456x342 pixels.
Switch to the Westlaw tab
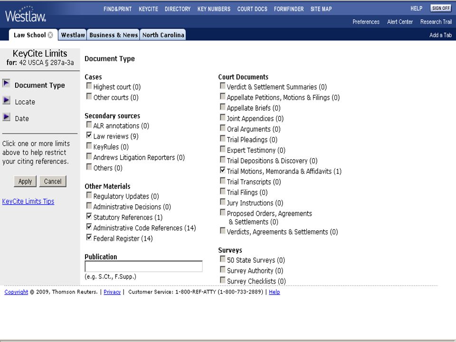pyautogui.click(x=73, y=35)
